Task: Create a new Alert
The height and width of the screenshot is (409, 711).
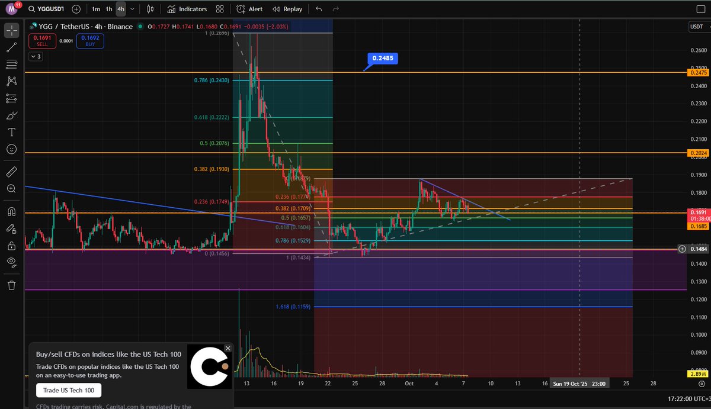Action: click(x=249, y=9)
